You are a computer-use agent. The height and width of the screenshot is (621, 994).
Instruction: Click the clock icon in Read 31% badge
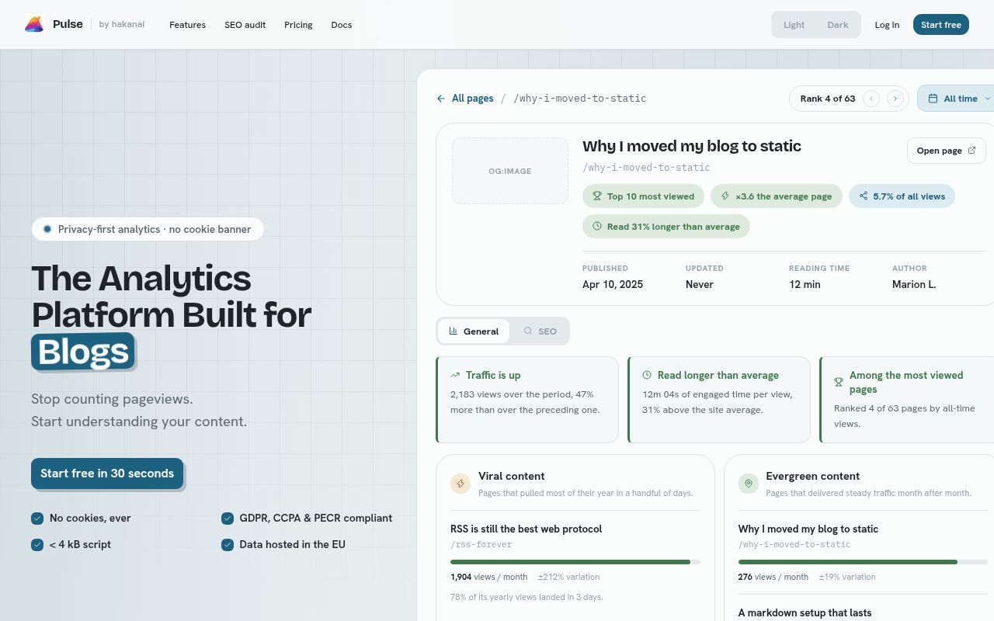tap(597, 227)
